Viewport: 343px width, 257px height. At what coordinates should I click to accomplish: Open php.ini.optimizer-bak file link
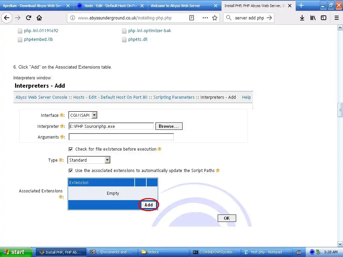[150, 30]
